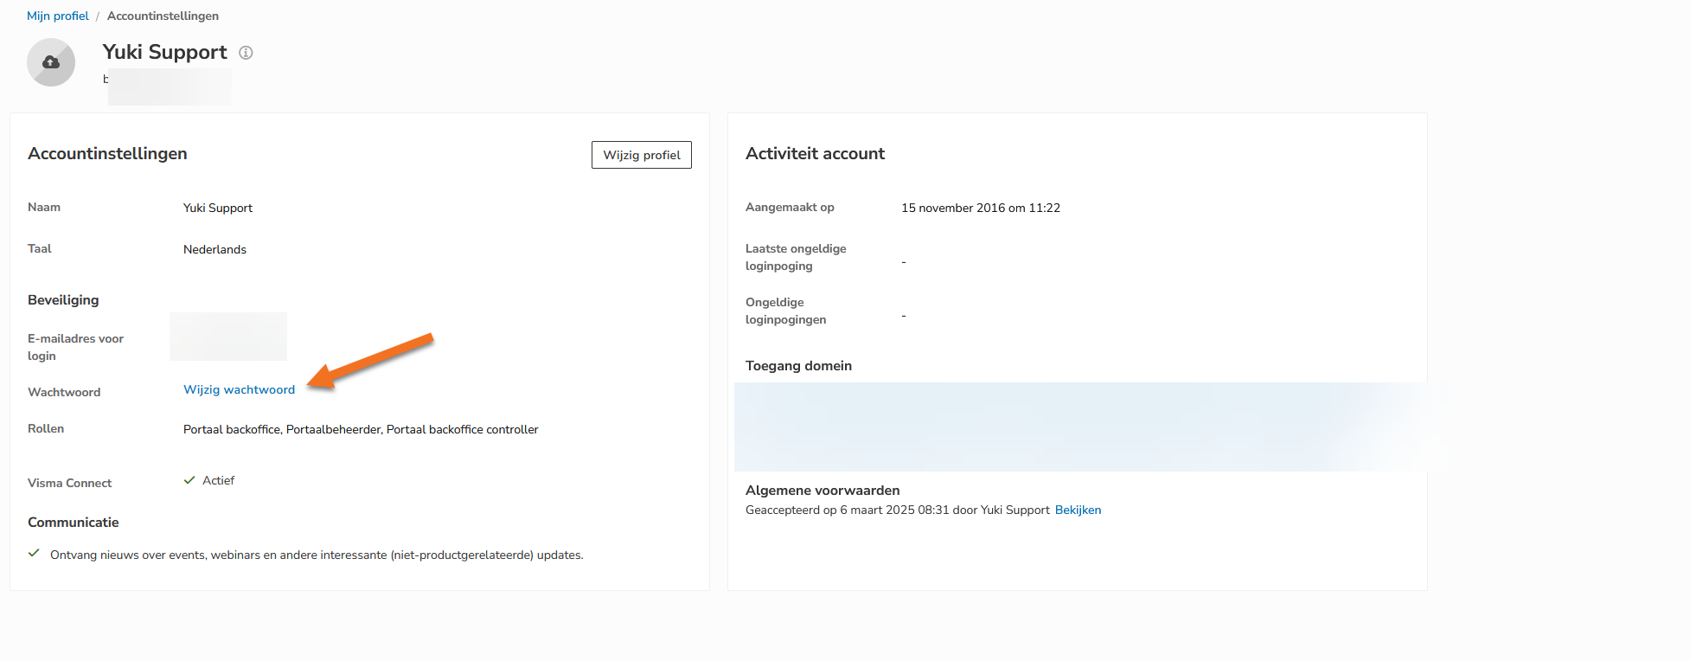This screenshot has width=1690, height=661.
Task: Go to Mijn profiel breadcrumb
Action: 58,16
